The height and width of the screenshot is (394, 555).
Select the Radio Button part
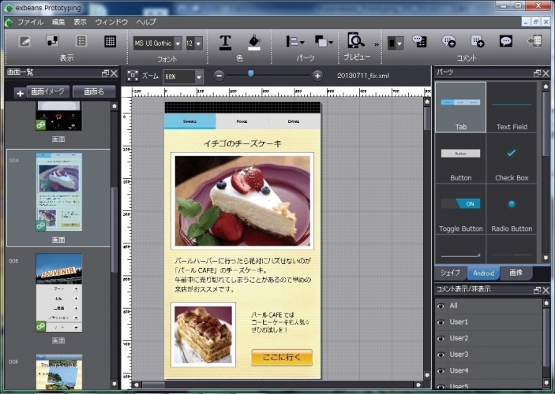coord(512,209)
